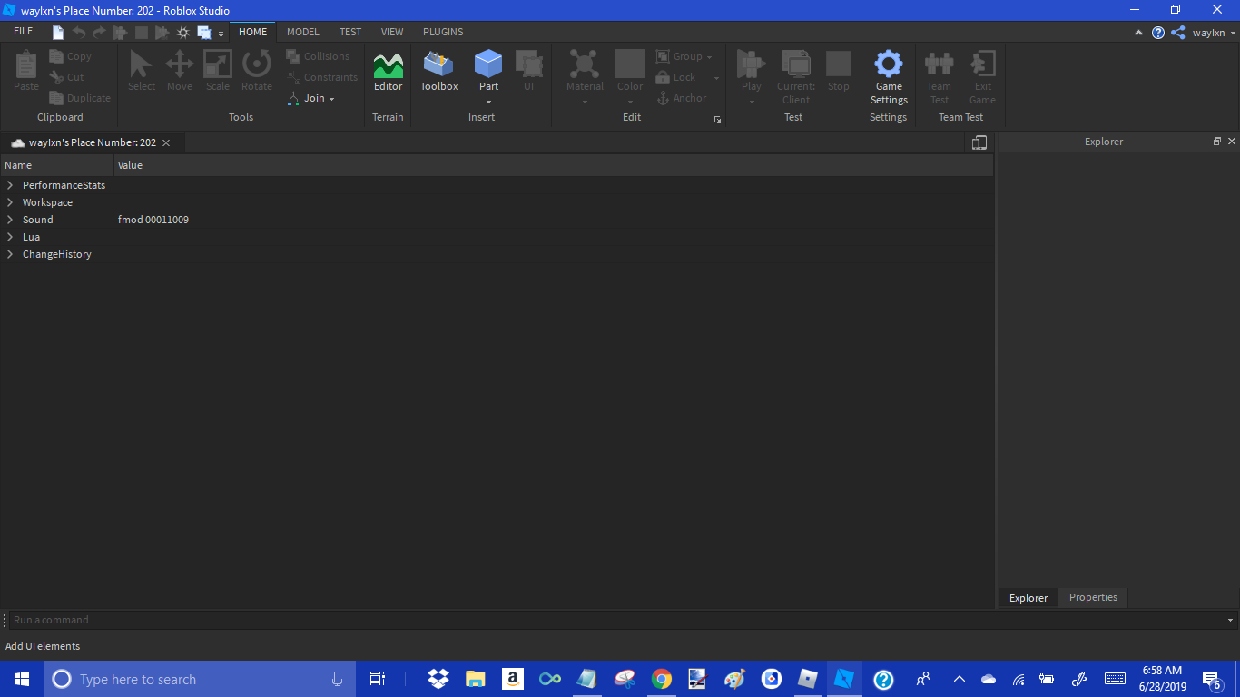Expand the Lua row
Viewport: 1240px width, 697px height.
10,237
